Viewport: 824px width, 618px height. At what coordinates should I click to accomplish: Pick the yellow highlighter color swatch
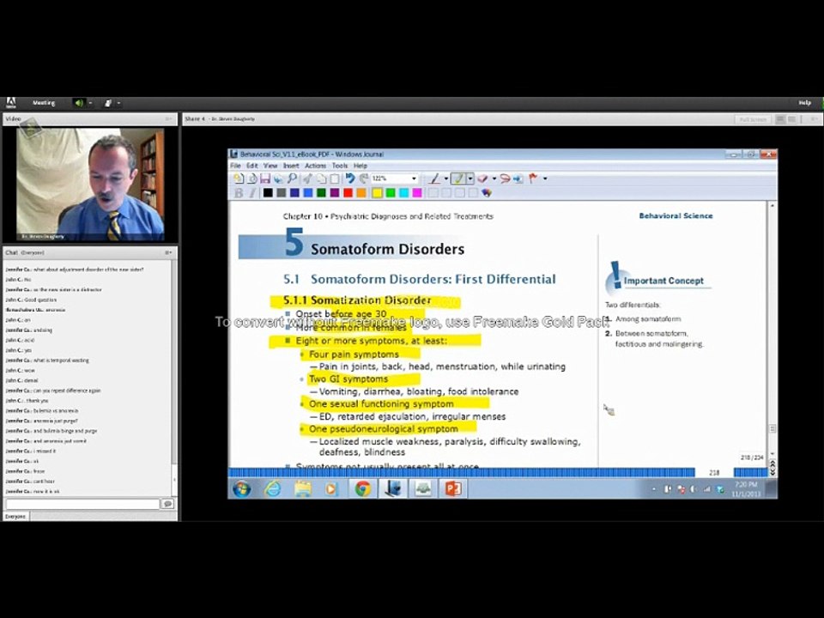(377, 193)
